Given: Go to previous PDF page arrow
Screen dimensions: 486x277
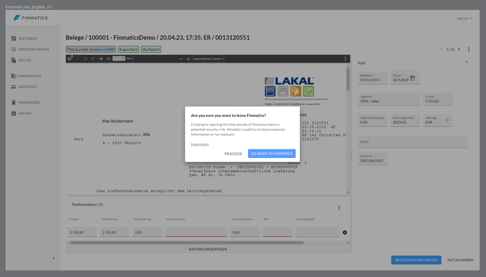Looking at the screenshot, I should (93, 58).
